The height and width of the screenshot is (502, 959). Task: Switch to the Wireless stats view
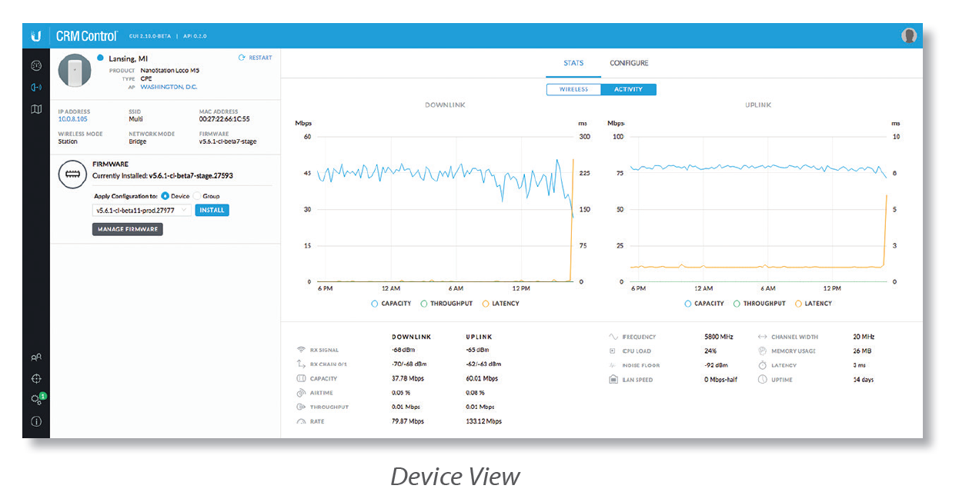click(x=573, y=90)
